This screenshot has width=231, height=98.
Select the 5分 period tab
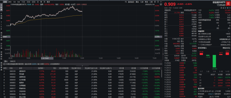18,2
